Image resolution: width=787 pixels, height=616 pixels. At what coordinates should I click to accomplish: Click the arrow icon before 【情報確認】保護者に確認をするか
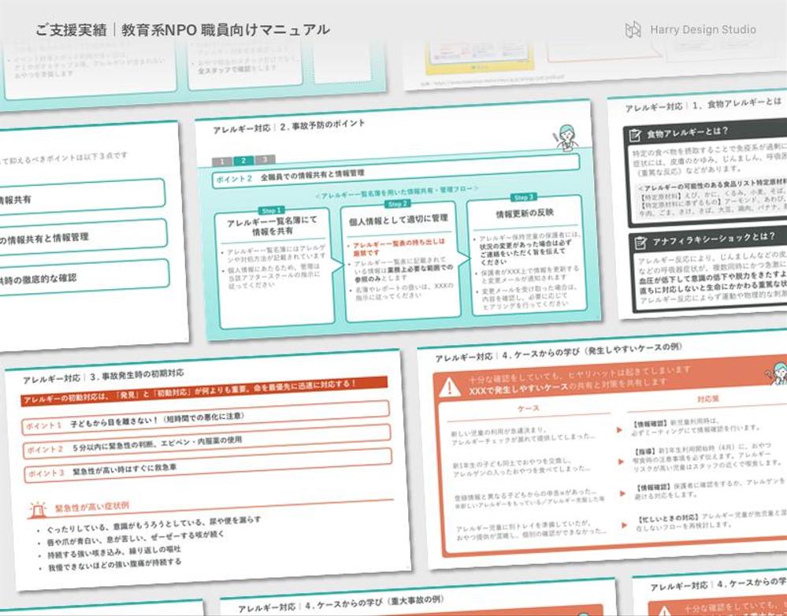pos(622,493)
